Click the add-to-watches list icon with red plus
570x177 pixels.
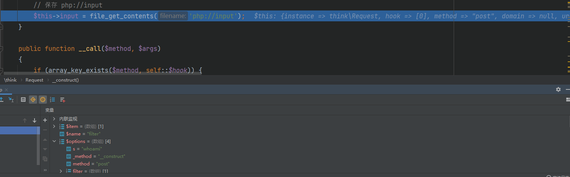tap(63, 100)
